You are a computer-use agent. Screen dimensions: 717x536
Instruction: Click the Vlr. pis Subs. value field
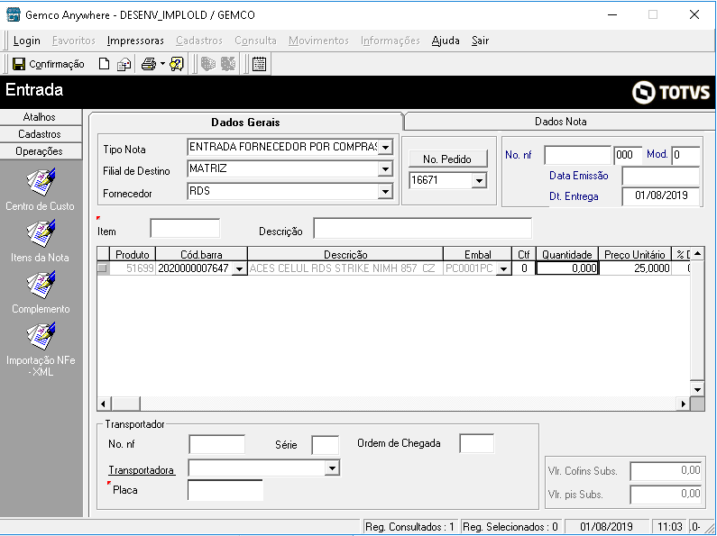coord(666,495)
